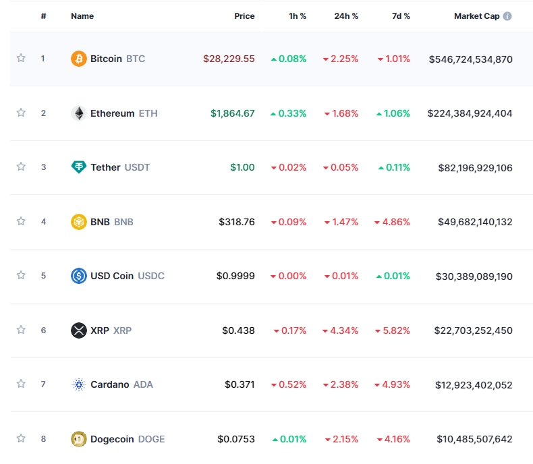Toggle the watchlist star for Ethereum
This screenshot has height=464, width=533.
pyautogui.click(x=21, y=113)
